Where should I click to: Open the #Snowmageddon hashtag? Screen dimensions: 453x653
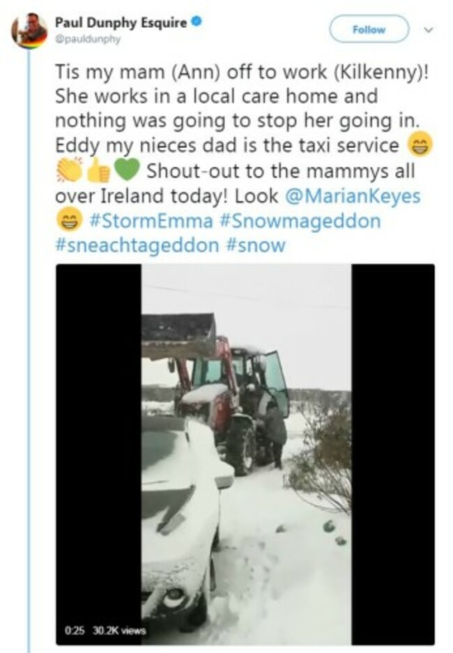[x=300, y=221]
